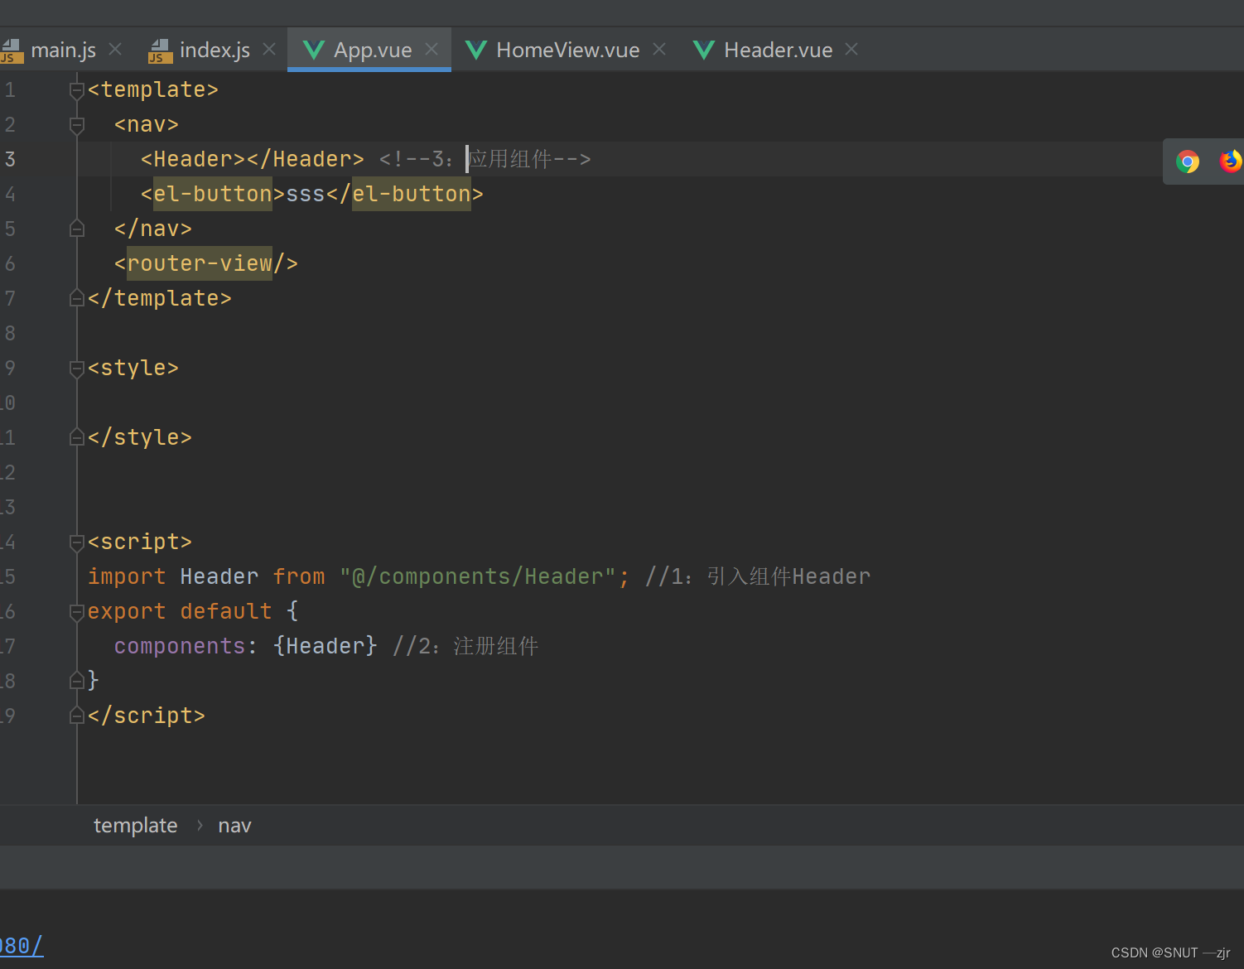The height and width of the screenshot is (969, 1244).
Task: Click the opening <style> tag
Action: tap(133, 368)
